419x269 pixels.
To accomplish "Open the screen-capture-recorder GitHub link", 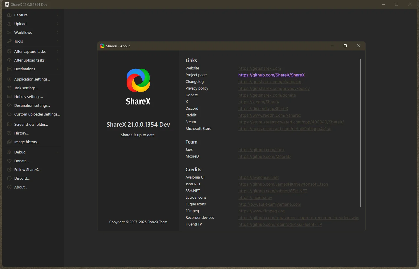I will [x=298, y=218].
